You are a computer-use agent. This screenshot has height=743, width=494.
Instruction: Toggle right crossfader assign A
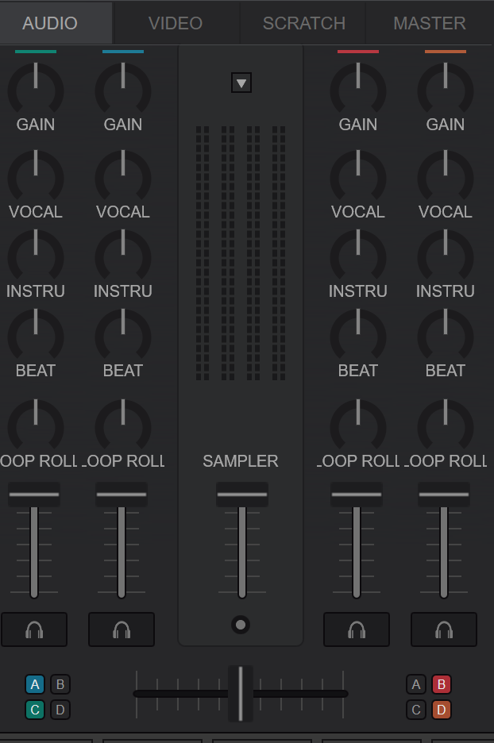(x=416, y=684)
